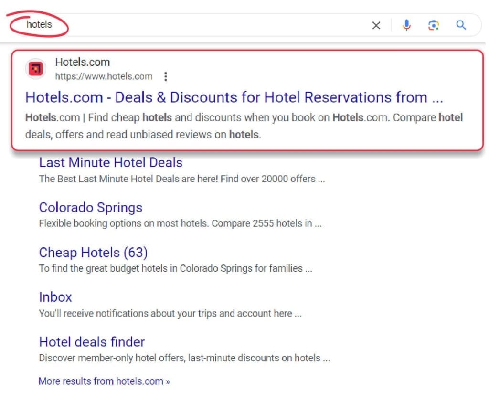This screenshot has height=402, width=489.
Task: Open the three-dot menu beside hotels.com URL
Action: tap(166, 76)
